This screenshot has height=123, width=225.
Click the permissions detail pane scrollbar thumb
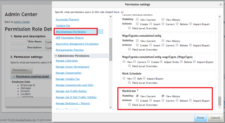tap(220, 101)
